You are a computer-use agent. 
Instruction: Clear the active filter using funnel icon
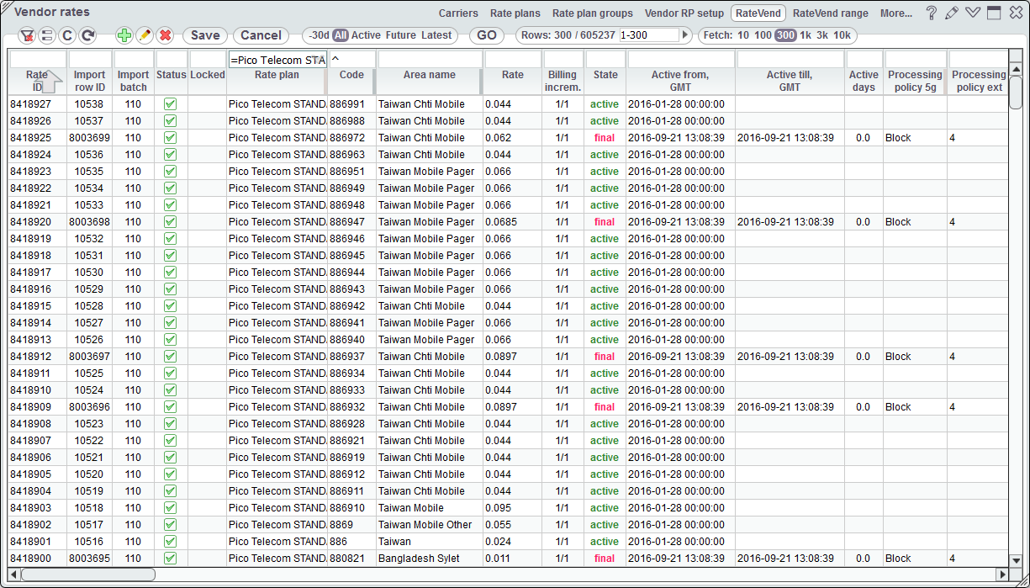tap(26, 35)
